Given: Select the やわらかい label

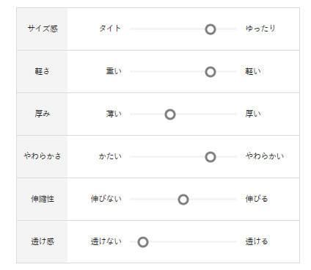Looking at the screenshot, I should tap(265, 156).
